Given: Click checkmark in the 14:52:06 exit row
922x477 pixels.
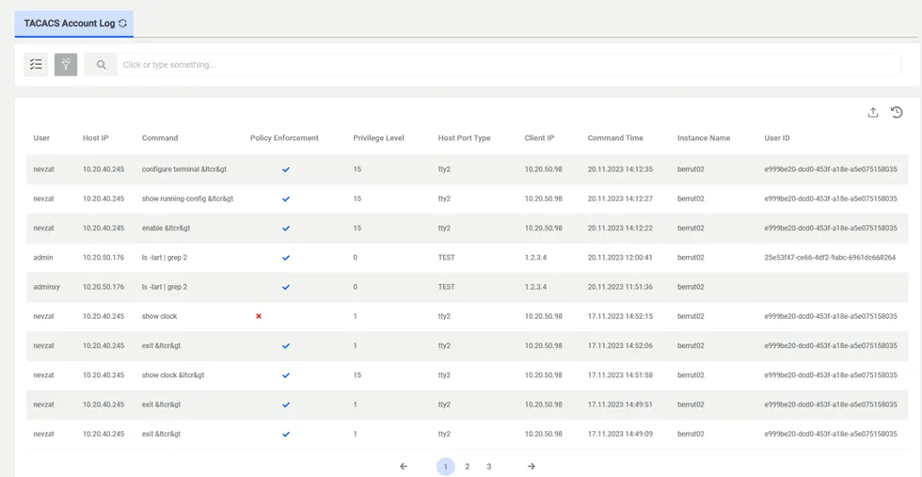Looking at the screenshot, I should click(286, 346).
